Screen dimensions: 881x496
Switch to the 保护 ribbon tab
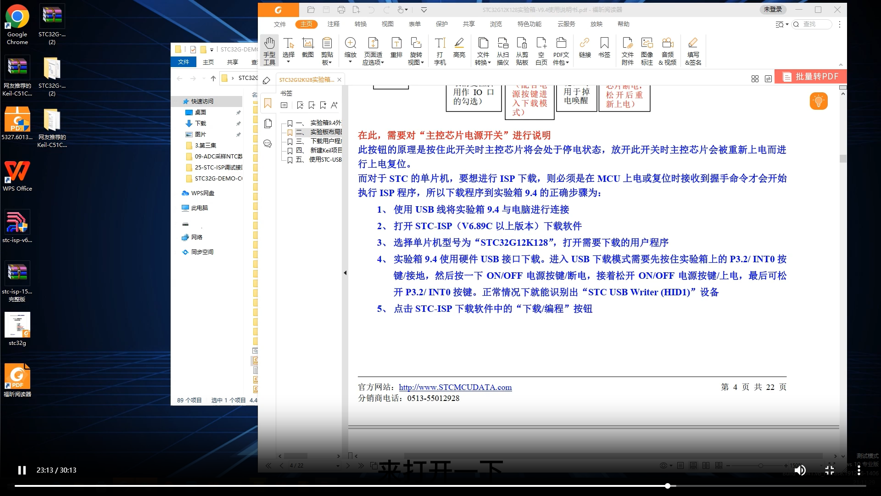click(x=442, y=24)
